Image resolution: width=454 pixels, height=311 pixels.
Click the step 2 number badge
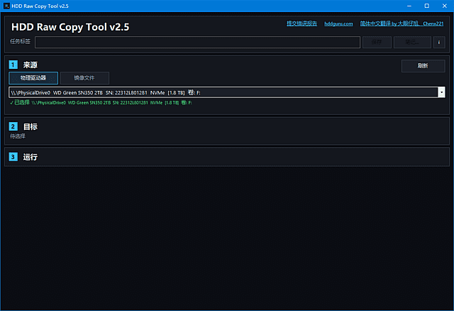tap(13, 126)
